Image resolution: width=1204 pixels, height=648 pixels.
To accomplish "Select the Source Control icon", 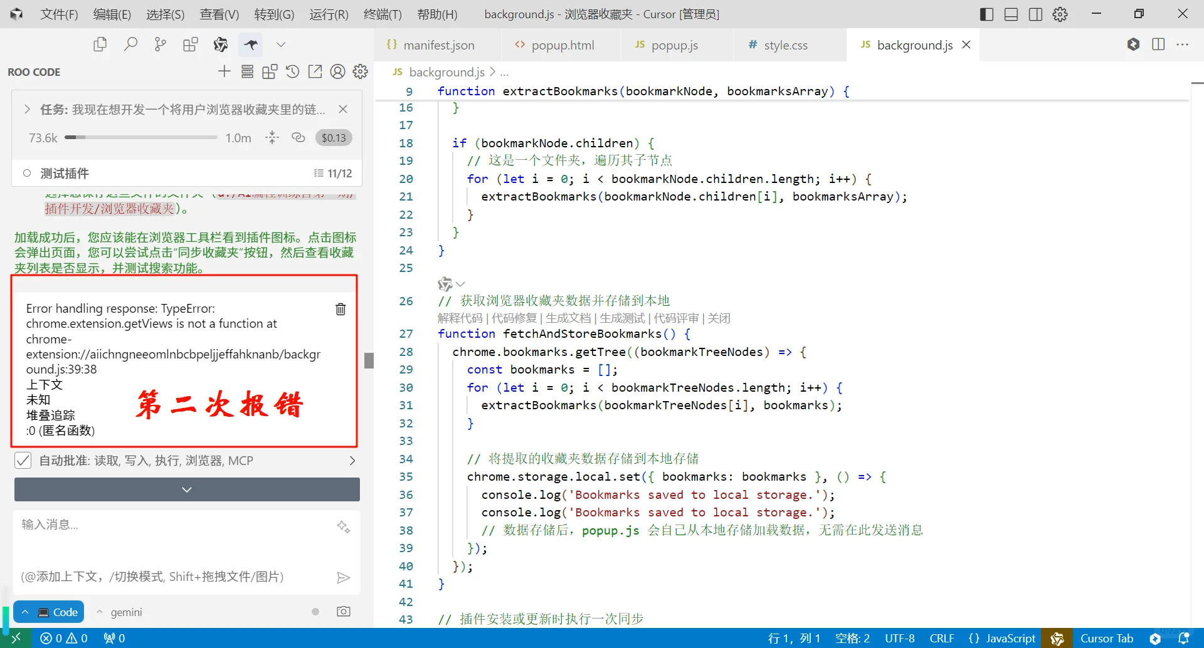I will [160, 44].
